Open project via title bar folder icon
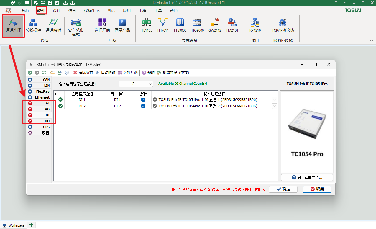 click(x=43, y=3)
